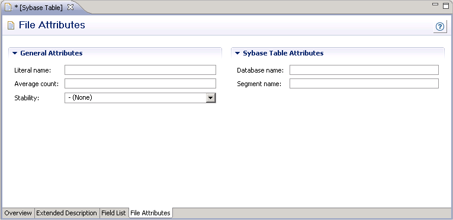Screen dimensions: 453x220
Task: Open the Field List tab
Action: pos(114,213)
